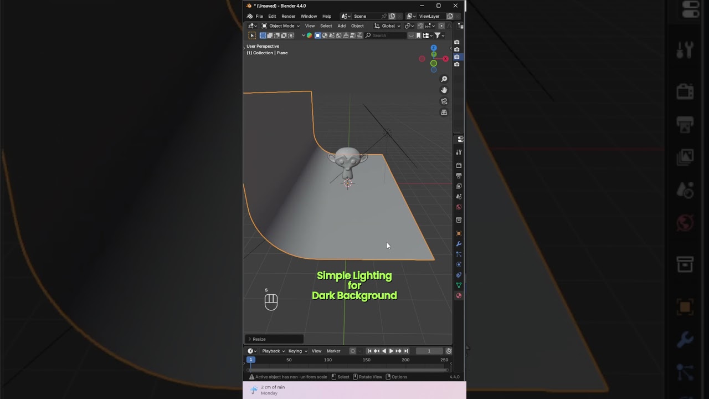Screen dimensions: 709x399
Task: Open the Playback dropdown
Action: (x=274, y=351)
